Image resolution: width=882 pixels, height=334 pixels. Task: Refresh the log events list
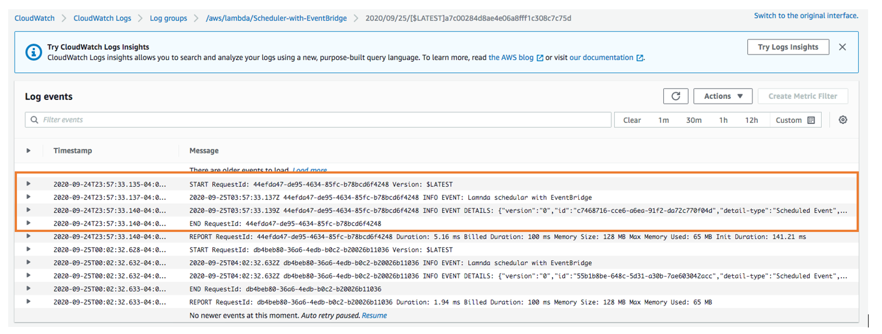676,96
